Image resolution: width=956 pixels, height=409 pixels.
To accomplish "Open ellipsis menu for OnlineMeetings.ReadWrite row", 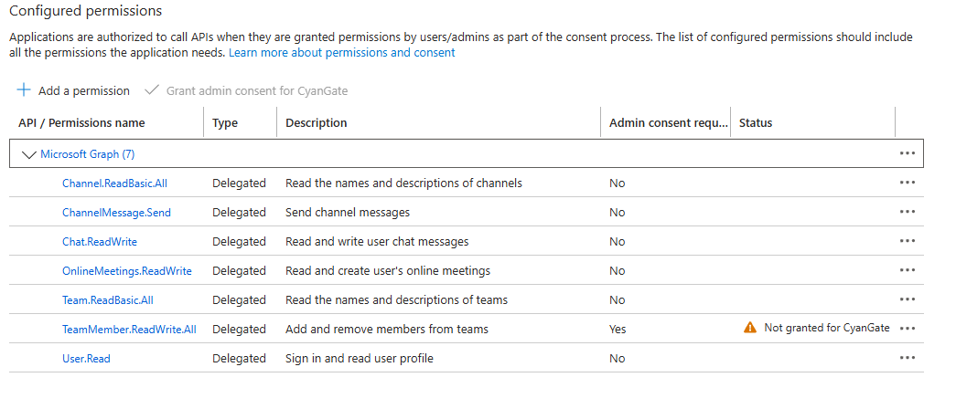I will (908, 270).
